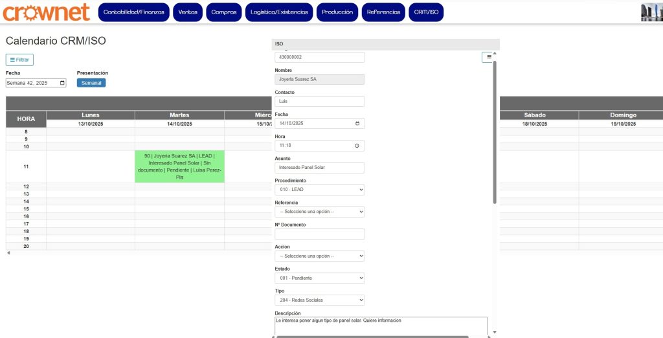Expand the Procedimiento dropdown

click(319, 190)
